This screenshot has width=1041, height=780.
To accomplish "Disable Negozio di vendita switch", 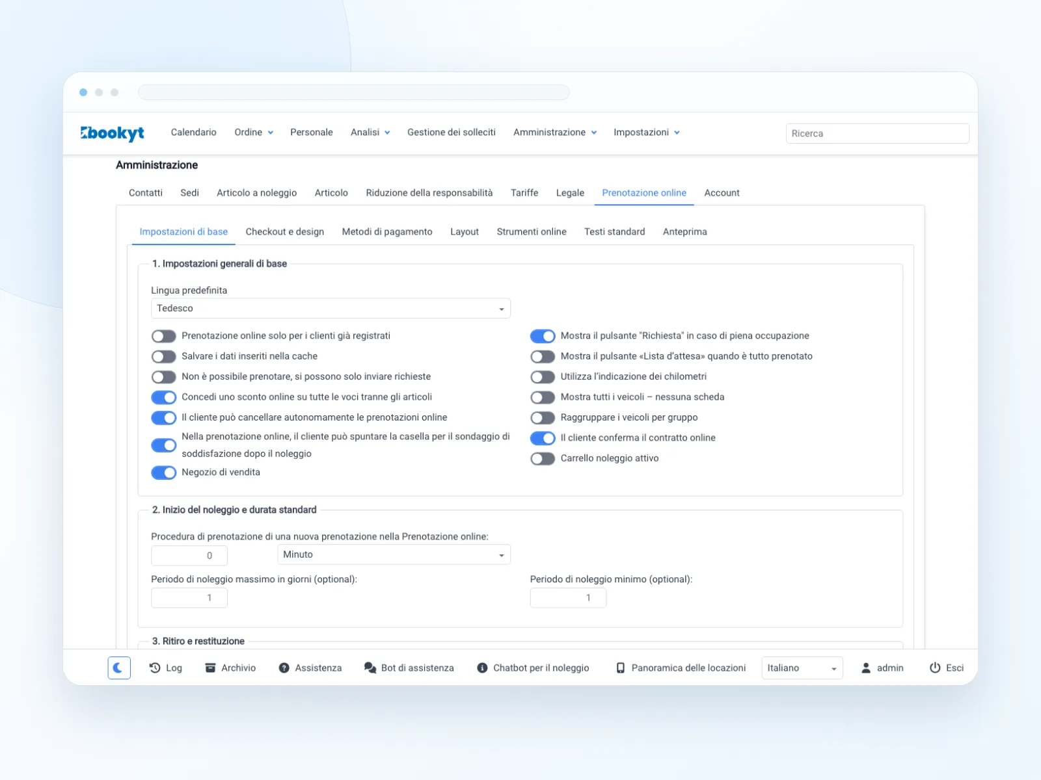I will tap(164, 473).
